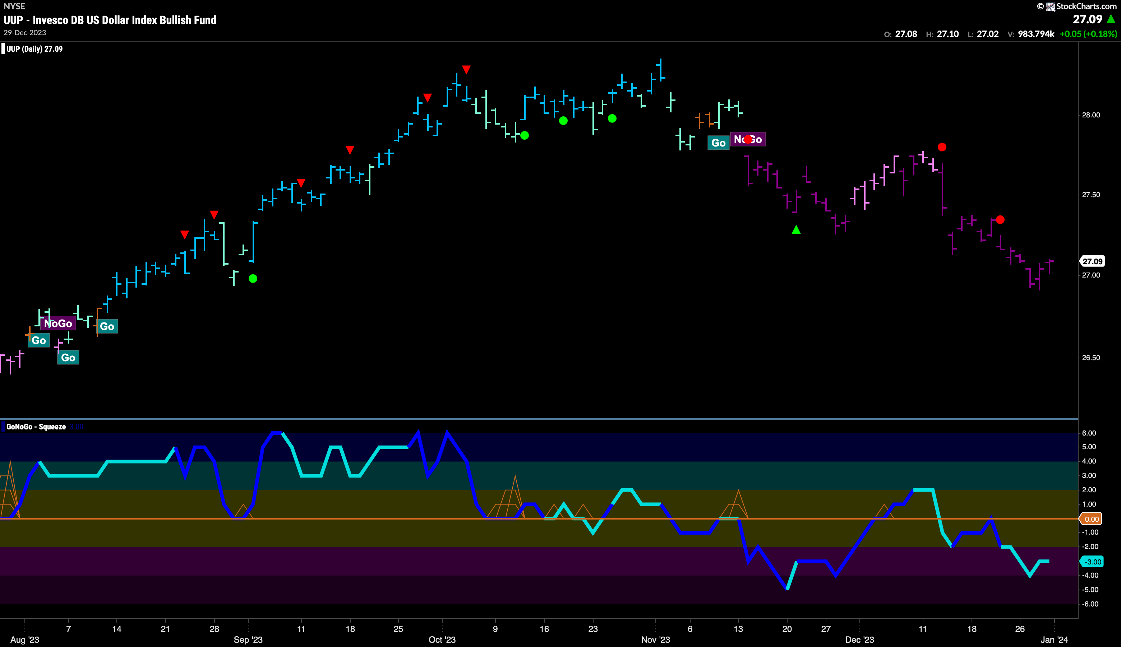Screen dimensions: 1121x647
Task: Click the Jan '24 date axis label
Action: click(x=1054, y=639)
